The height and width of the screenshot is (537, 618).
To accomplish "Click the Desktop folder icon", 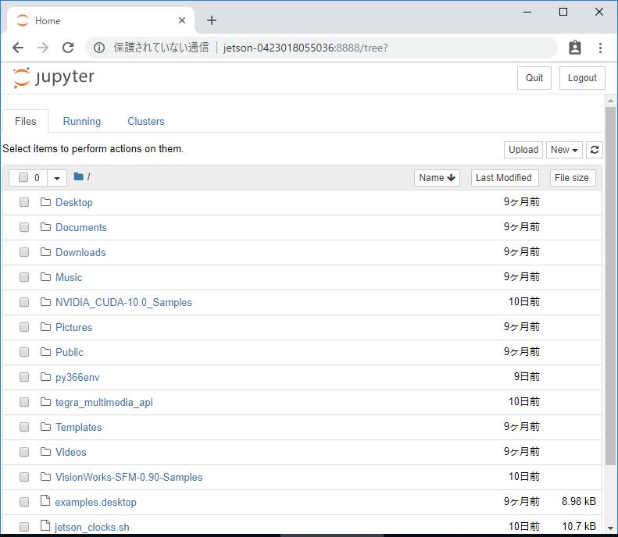I will tap(46, 202).
